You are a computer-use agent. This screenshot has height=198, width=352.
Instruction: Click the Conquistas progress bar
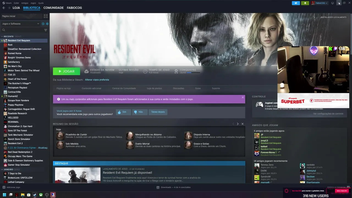(193, 73)
